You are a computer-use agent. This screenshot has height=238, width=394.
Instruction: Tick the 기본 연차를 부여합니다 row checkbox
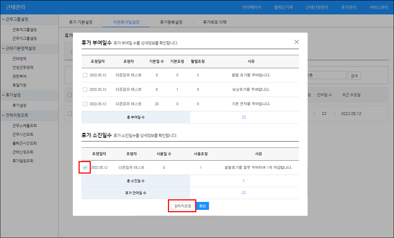(85, 104)
